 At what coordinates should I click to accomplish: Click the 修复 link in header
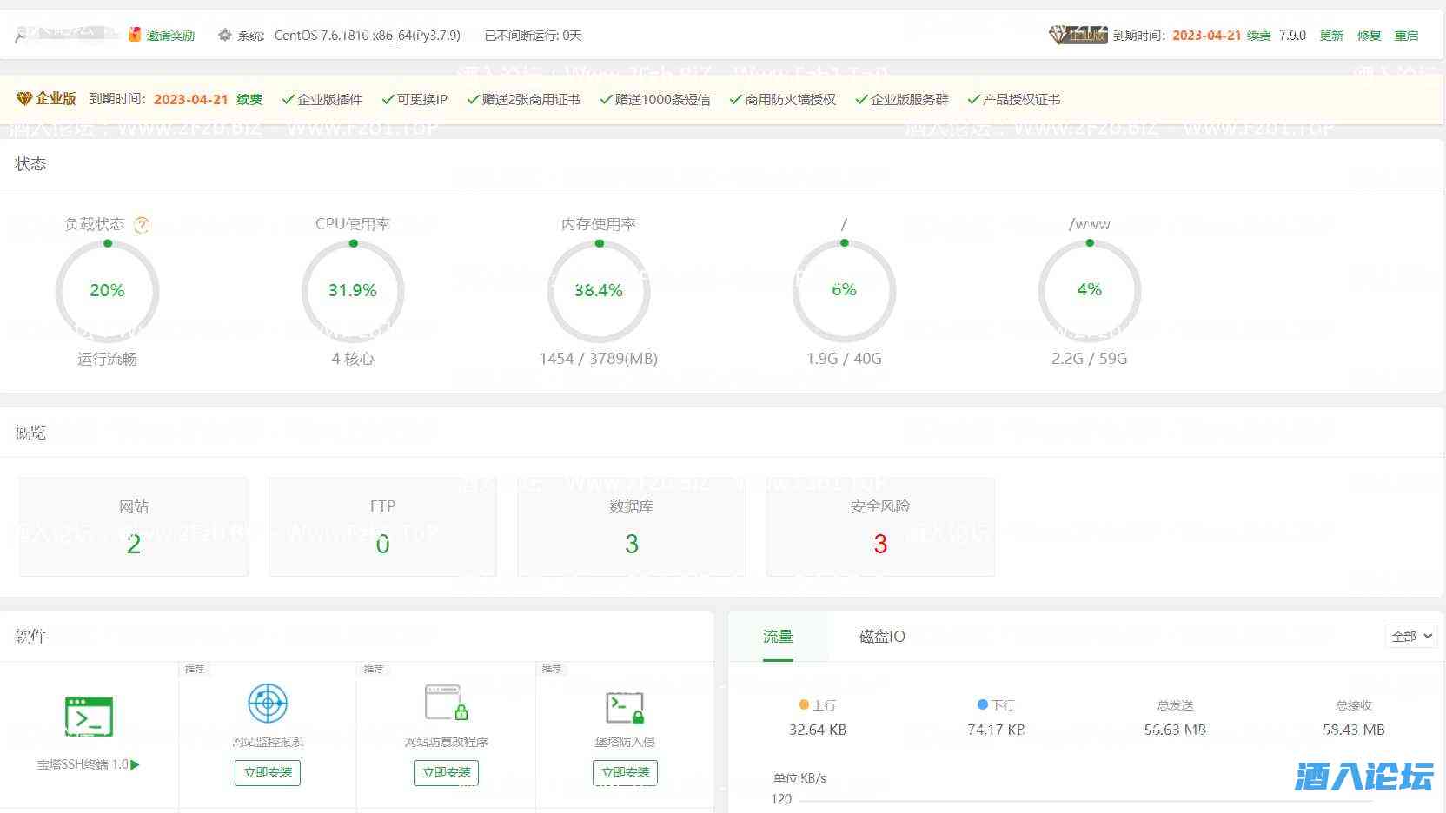coord(1369,36)
